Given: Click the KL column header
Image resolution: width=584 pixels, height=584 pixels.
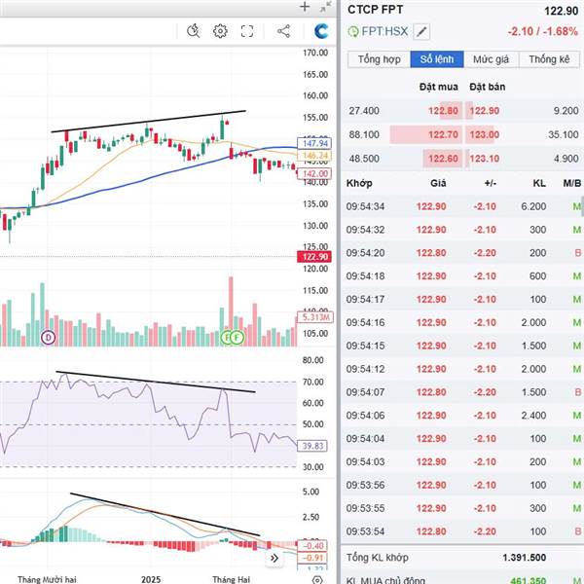Looking at the screenshot, I should coord(539,183).
